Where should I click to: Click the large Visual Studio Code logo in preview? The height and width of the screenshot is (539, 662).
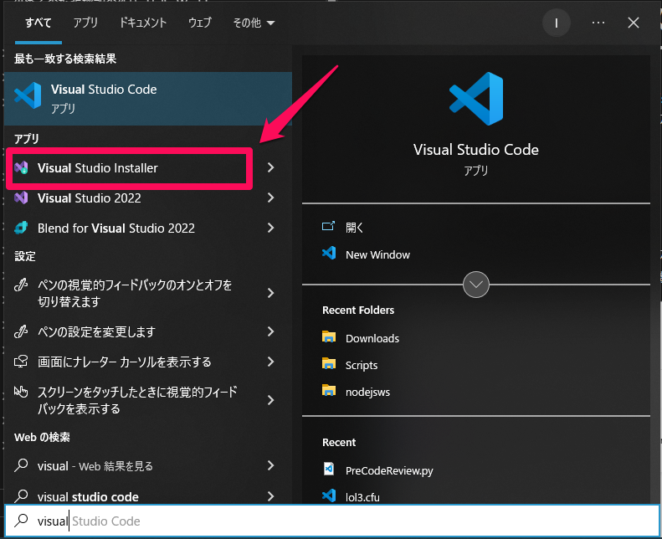tap(476, 99)
